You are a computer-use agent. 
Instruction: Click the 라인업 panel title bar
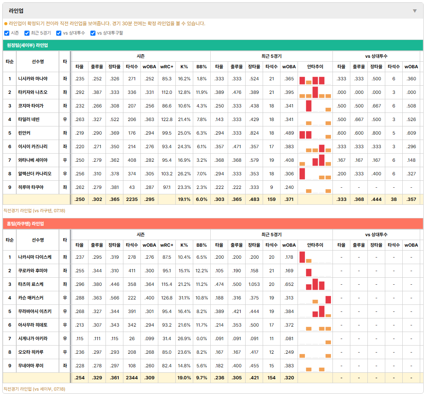pos(213,11)
